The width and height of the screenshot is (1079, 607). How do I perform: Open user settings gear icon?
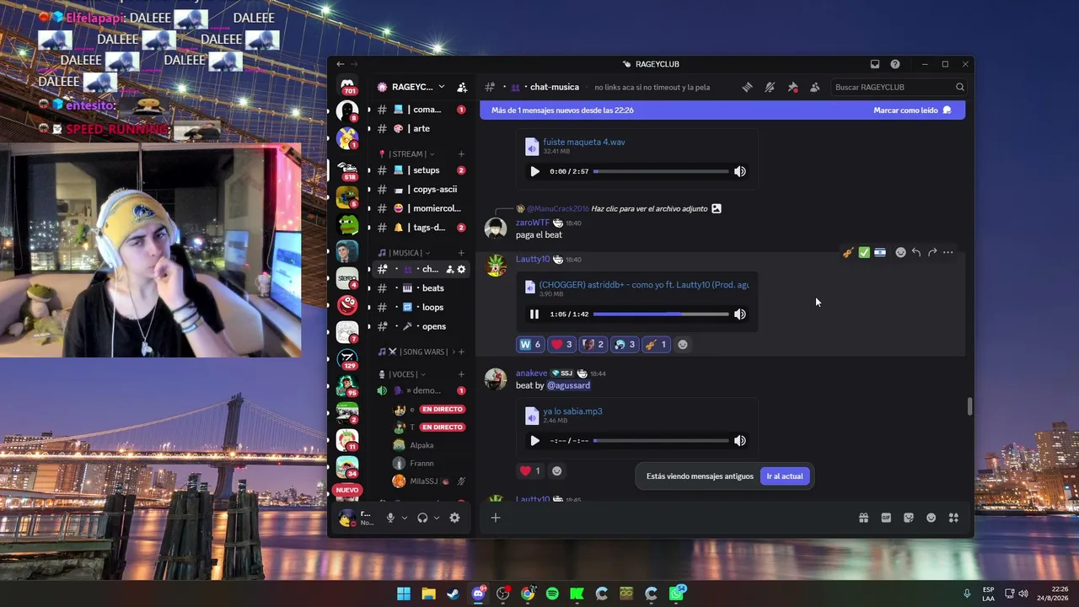[454, 518]
